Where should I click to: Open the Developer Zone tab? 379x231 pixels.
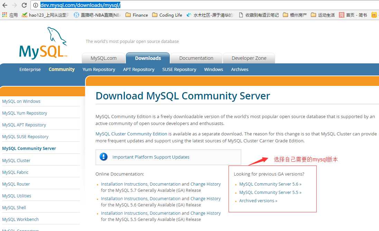click(249, 58)
